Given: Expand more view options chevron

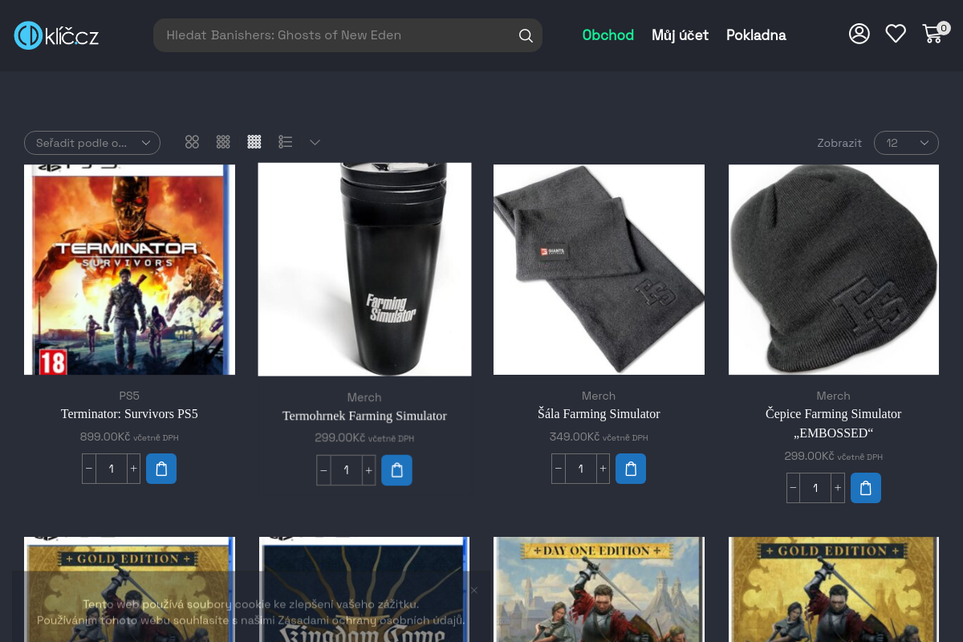Looking at the screenshot, I should [x=315, y=142].
